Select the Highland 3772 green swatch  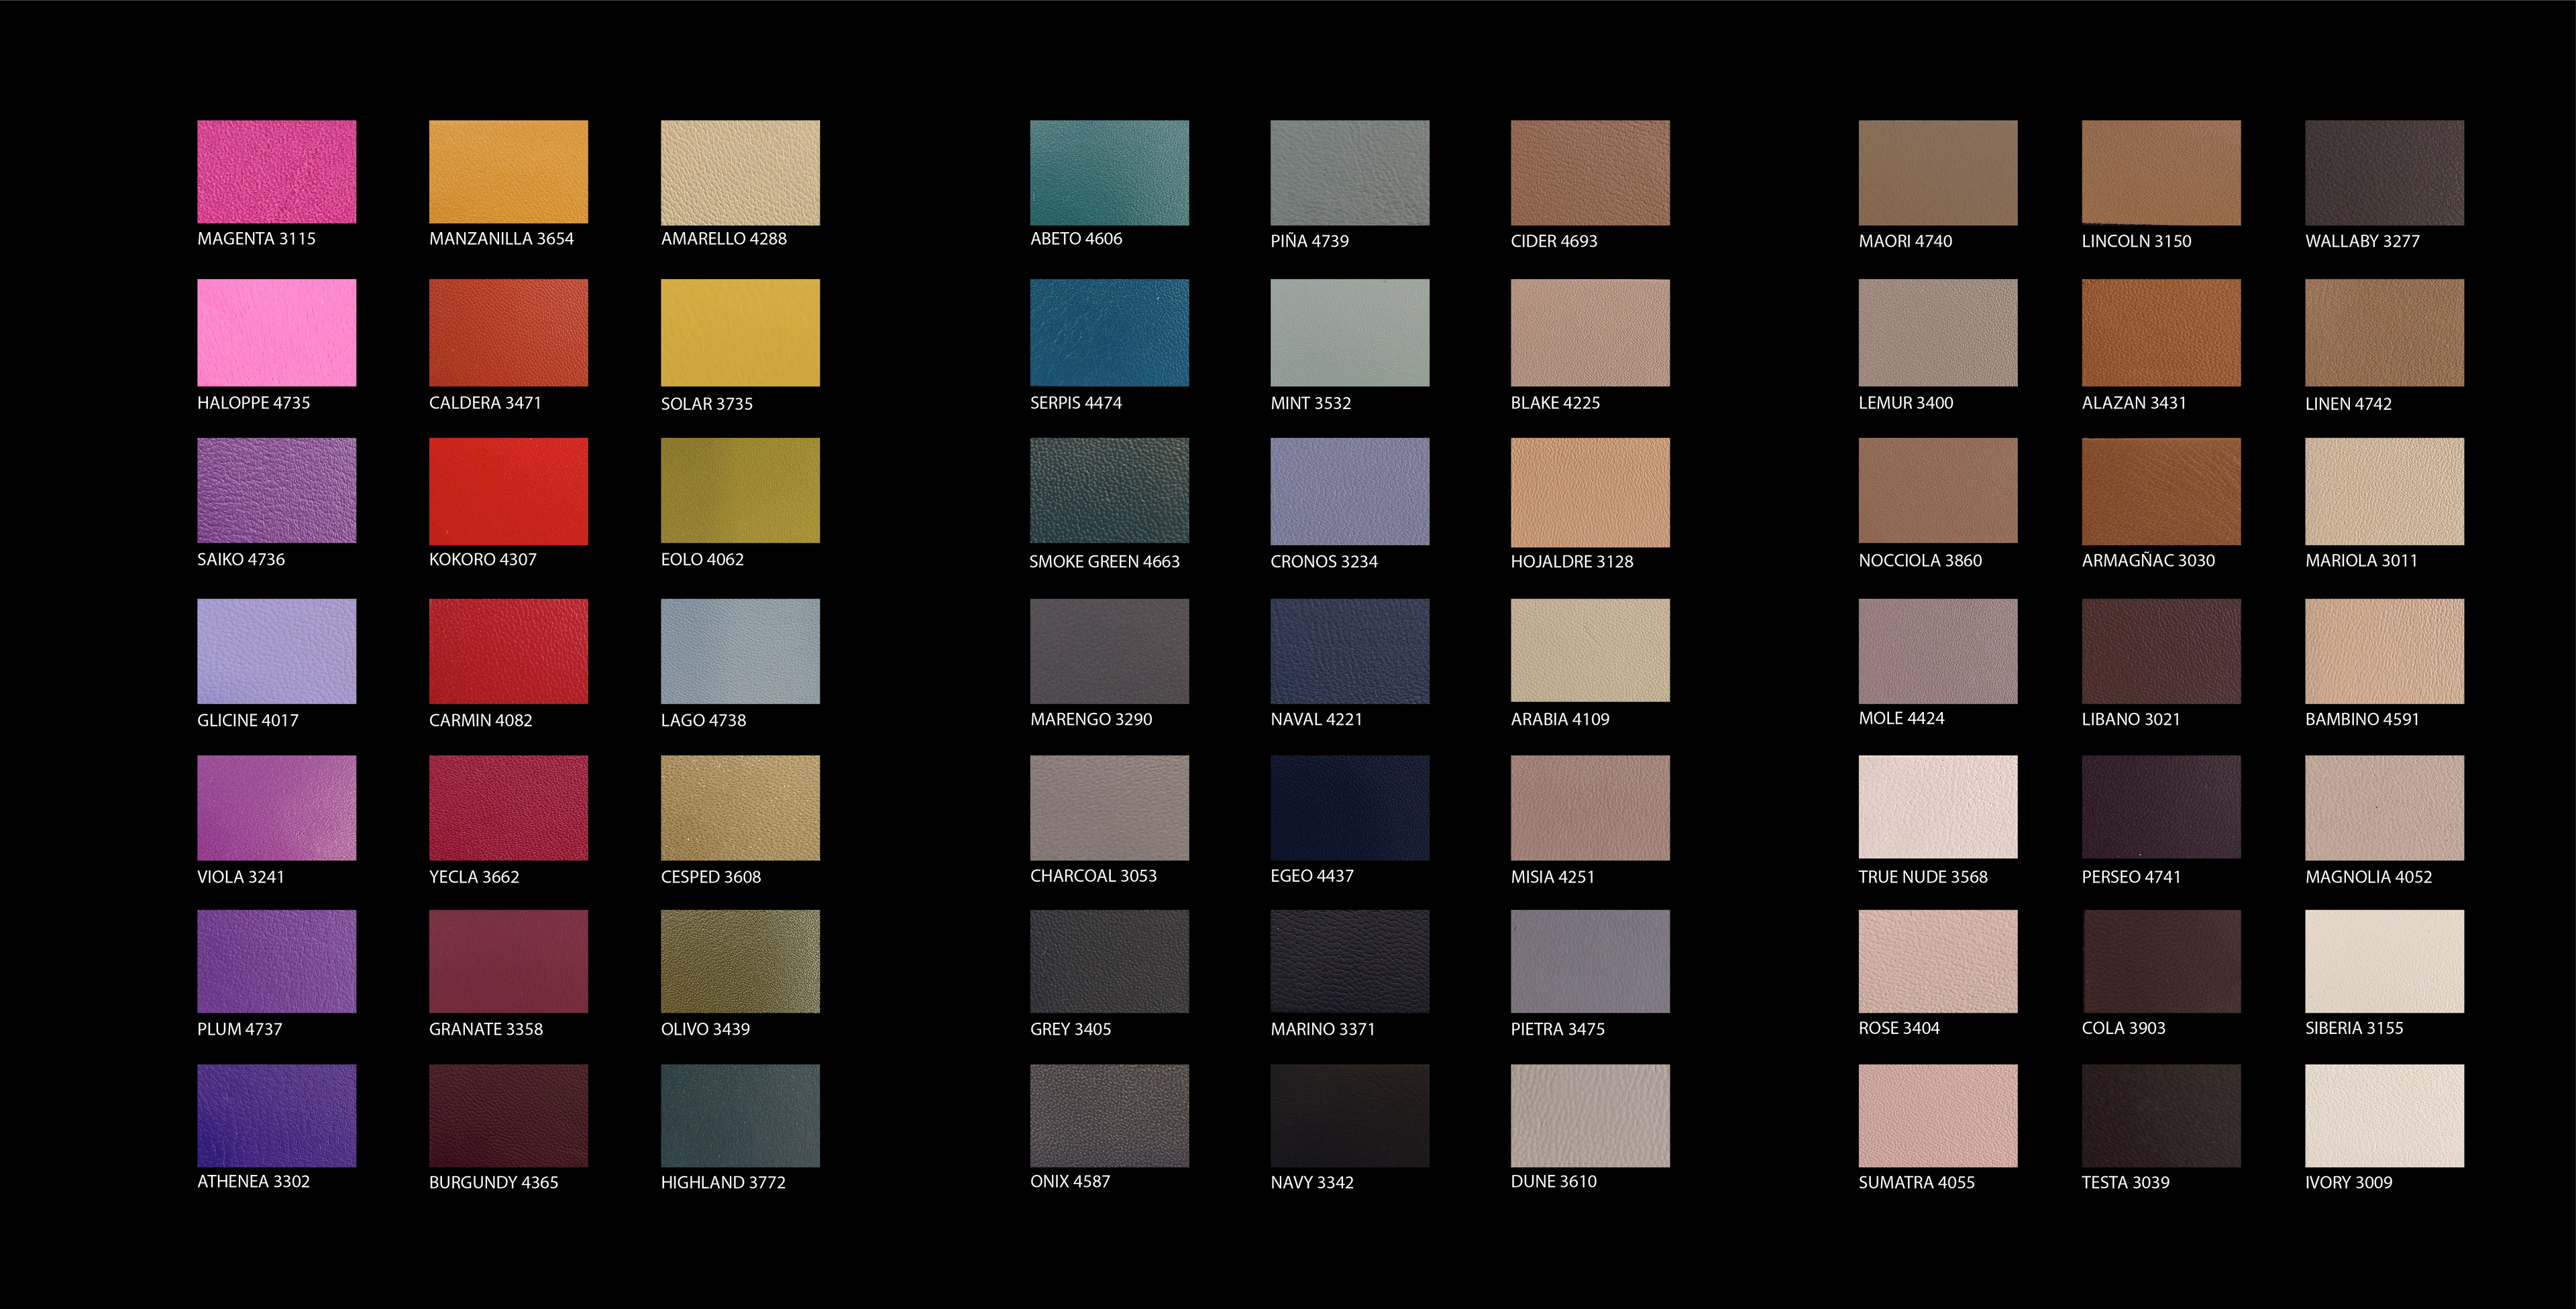click(740, 1115)
